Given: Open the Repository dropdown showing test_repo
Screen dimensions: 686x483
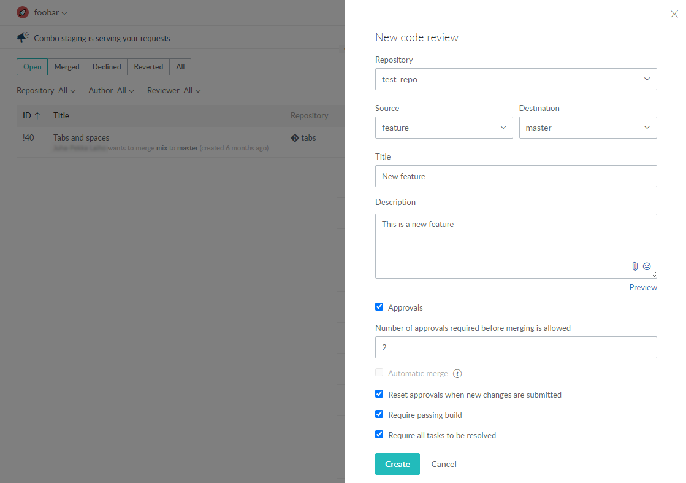Looking at the screenshot, I should (516, 79).
